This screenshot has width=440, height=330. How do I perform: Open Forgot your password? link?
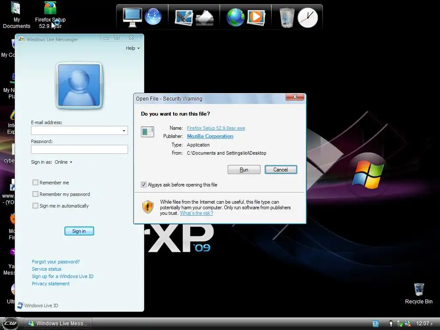55,262
